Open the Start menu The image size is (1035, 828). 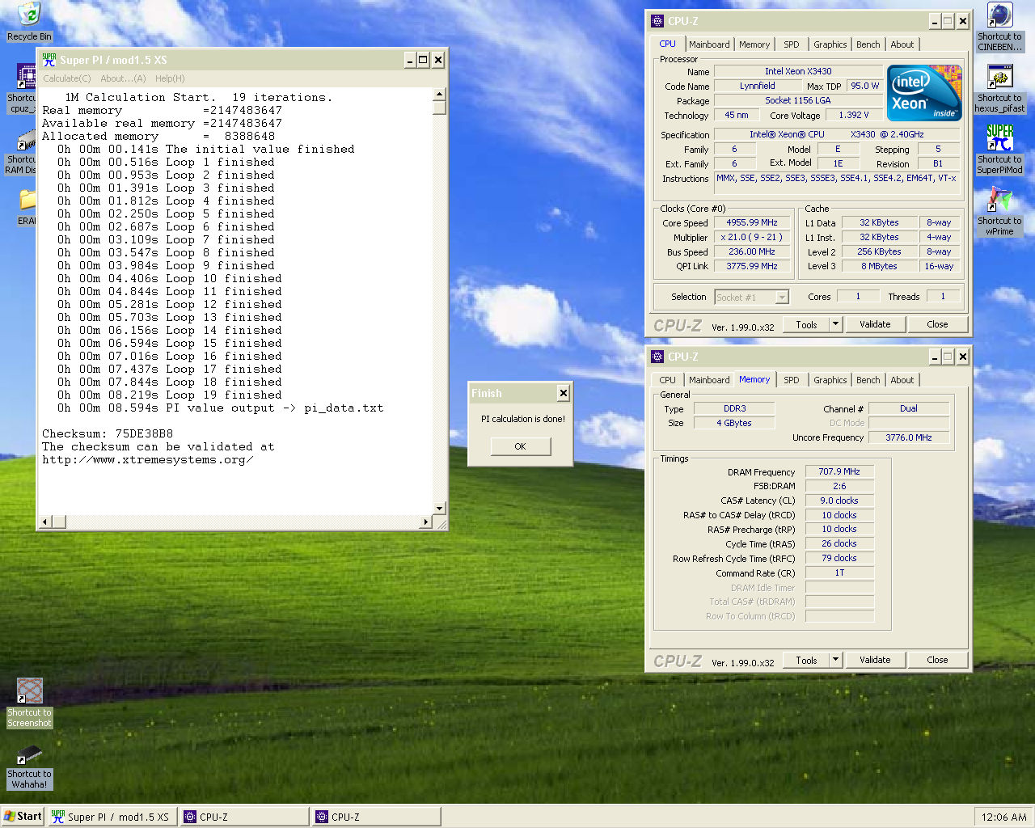[23, 817]
